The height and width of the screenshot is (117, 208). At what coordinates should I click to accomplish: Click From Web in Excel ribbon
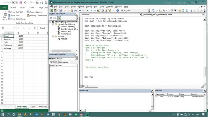(14, 16)
